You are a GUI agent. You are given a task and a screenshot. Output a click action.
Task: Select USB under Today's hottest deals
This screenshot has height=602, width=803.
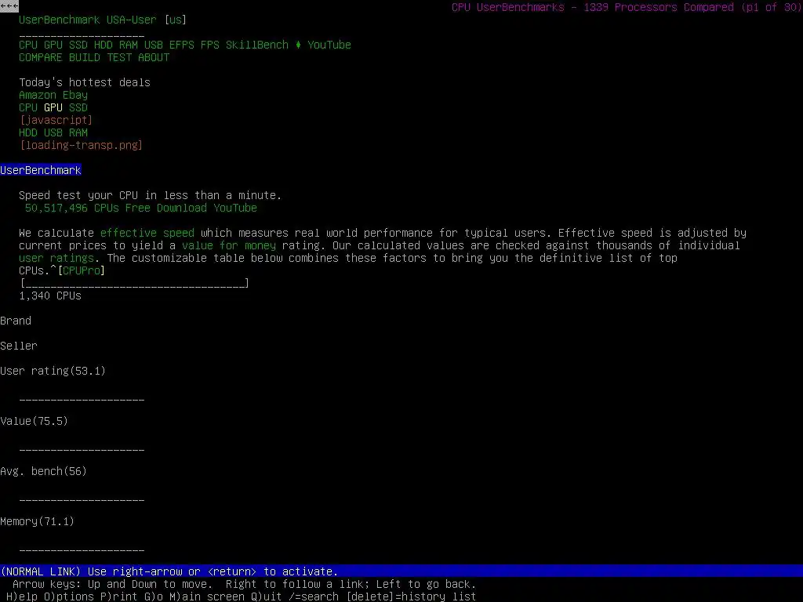tap(53, 132)
